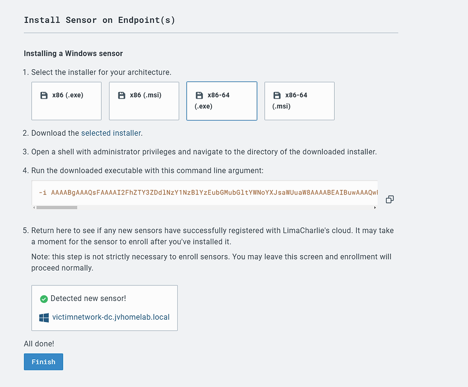468x387 pixels.
Task: Click the Windows logo beside the sensor hostname
Action: click(x=44, y=318)
